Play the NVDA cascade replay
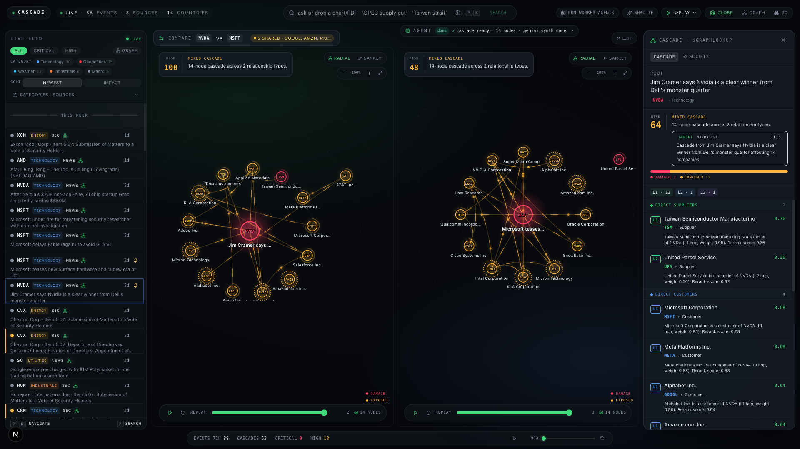The image size is (800, 449). coord(170,413)
